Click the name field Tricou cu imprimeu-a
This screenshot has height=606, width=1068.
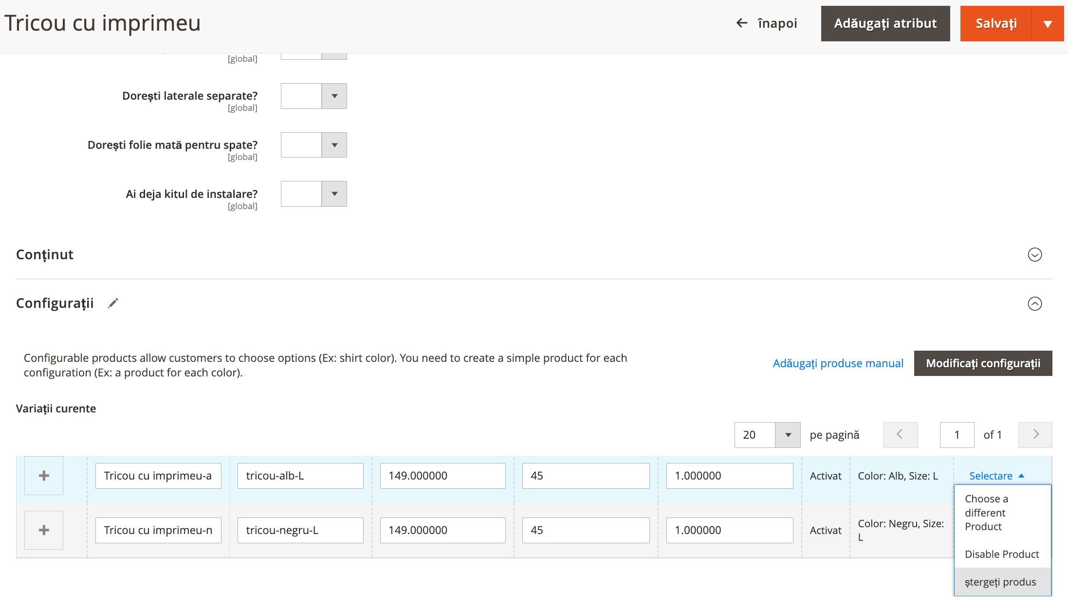click(x=158, y=476)
